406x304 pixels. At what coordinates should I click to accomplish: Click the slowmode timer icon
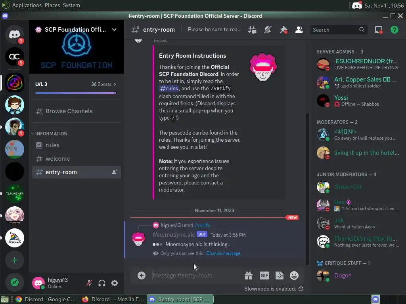[x=301, y=289]
